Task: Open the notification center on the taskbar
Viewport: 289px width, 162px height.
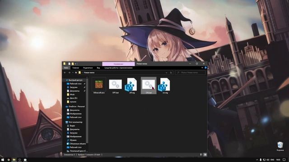Action: pyautogui.click(x=284, y=160)
